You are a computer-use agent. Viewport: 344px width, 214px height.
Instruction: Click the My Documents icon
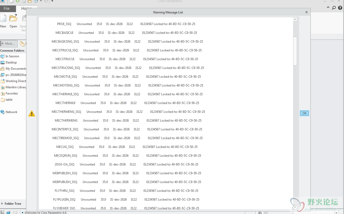[3, 69]
